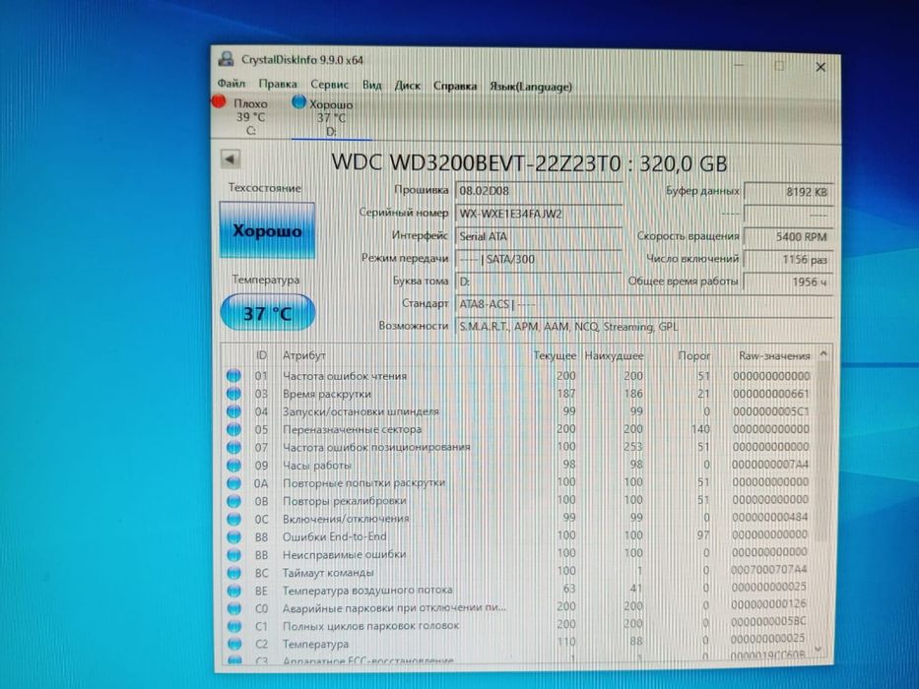Open the Файл menu
Screen dimensions: 919x689
tap(230, 84)
